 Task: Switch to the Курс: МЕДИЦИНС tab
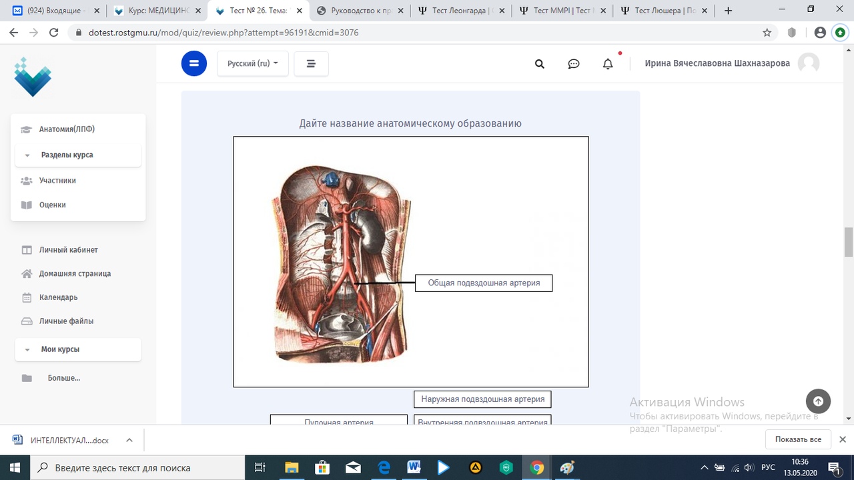point(156,11)
